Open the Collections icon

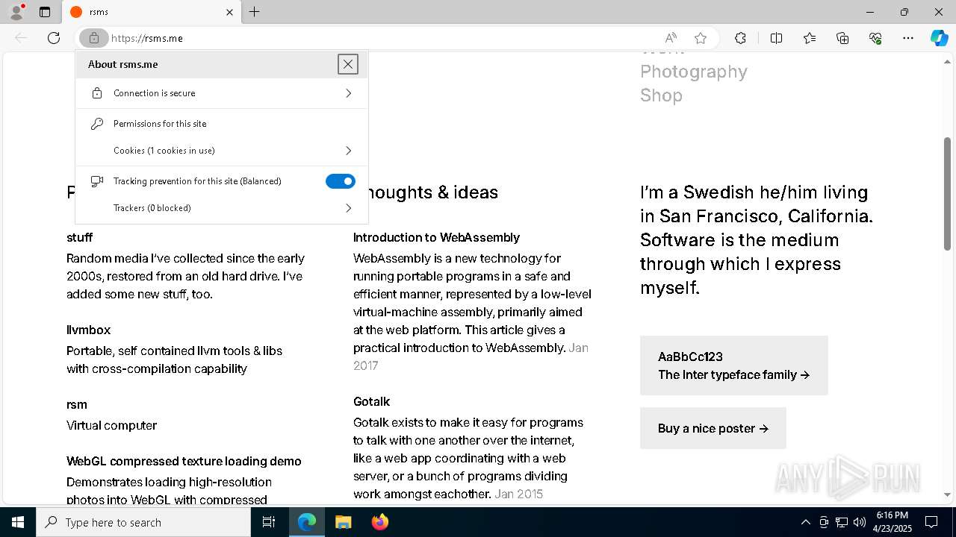click(x=842, y=38)
